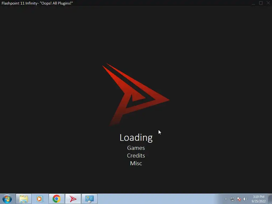Close the Flashpoint window
This screenshot has height=204, width=272.
(268, 3)
